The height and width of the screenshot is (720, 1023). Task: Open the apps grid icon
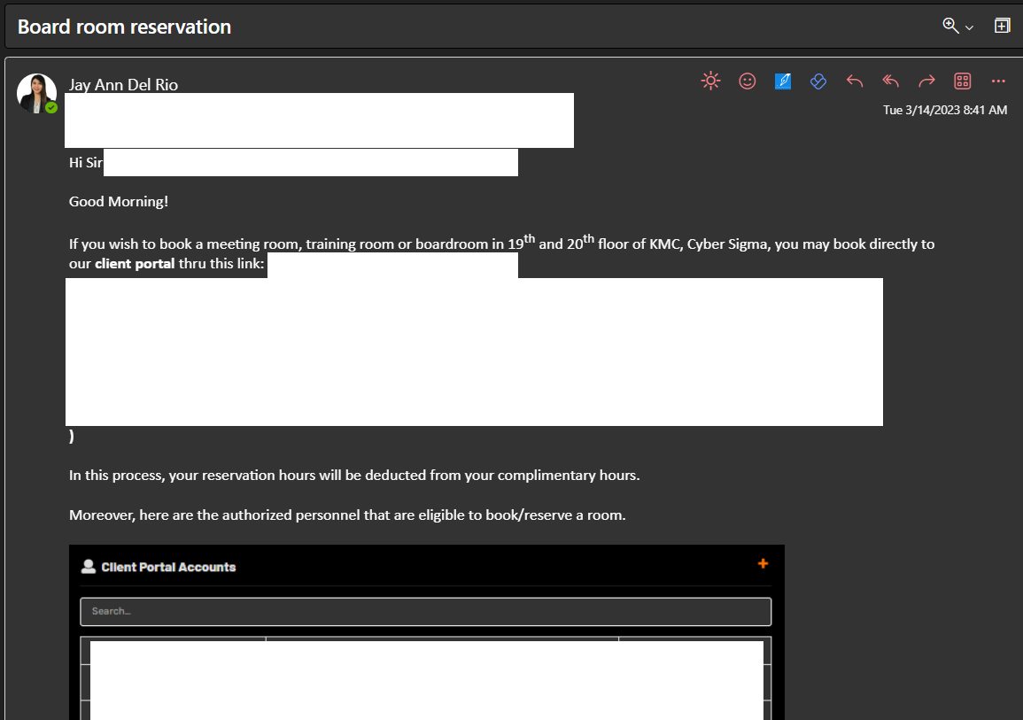(x=962, y=81)
